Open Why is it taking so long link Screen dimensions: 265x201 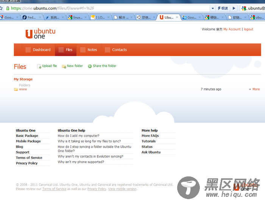(x=89, y=141)
